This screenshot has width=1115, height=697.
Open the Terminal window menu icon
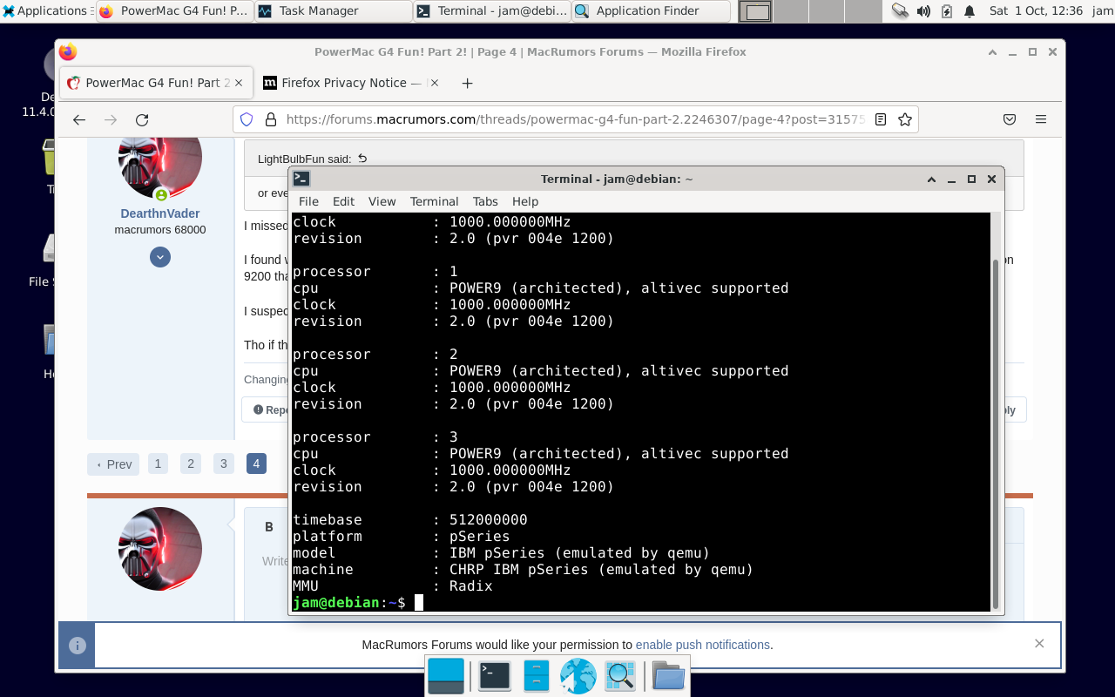[301, 179]
